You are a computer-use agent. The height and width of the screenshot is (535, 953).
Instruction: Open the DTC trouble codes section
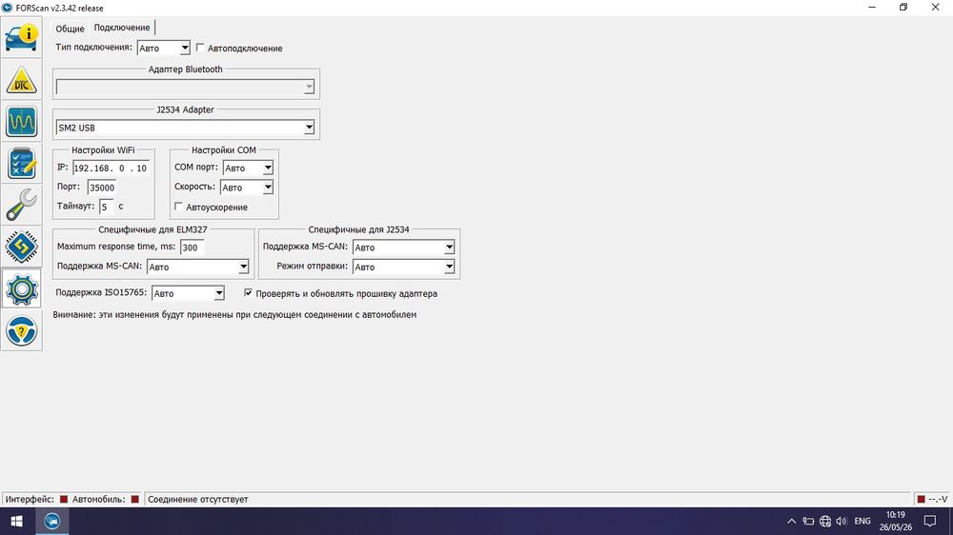(x=21, y=80)
